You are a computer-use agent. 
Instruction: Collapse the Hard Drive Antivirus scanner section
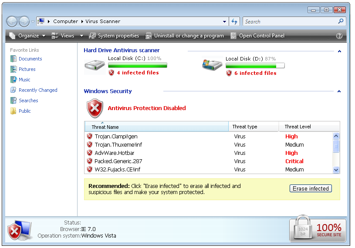coord(339,51)
